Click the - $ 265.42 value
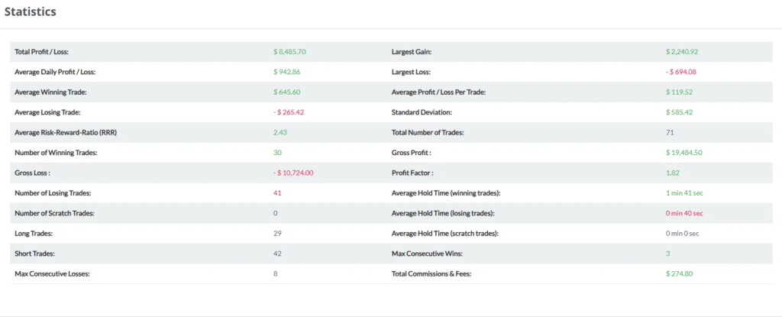Image resolution: width=782 pixels, height=317 pixels. 289,112
